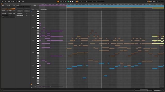Click the Tap tempo button
The width and height of the screenshot is (165, 92).
click(x=6, y=2)
